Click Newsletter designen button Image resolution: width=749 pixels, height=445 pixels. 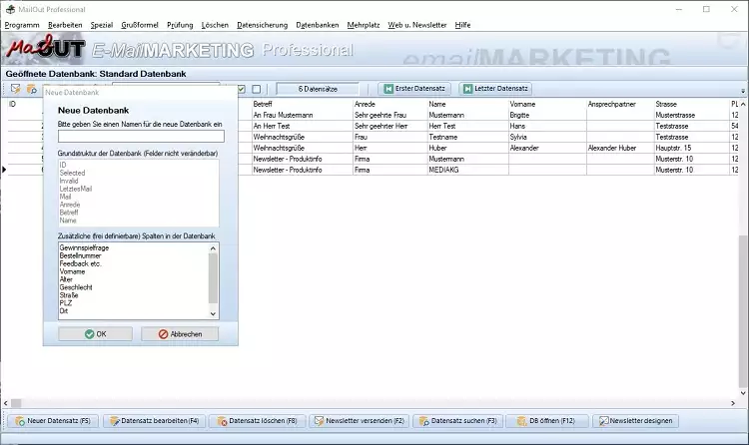pyautogui.click(x=635, y=421)
